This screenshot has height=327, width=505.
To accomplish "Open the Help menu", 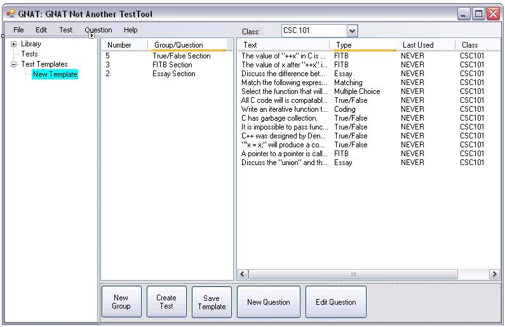I will 131,30.
